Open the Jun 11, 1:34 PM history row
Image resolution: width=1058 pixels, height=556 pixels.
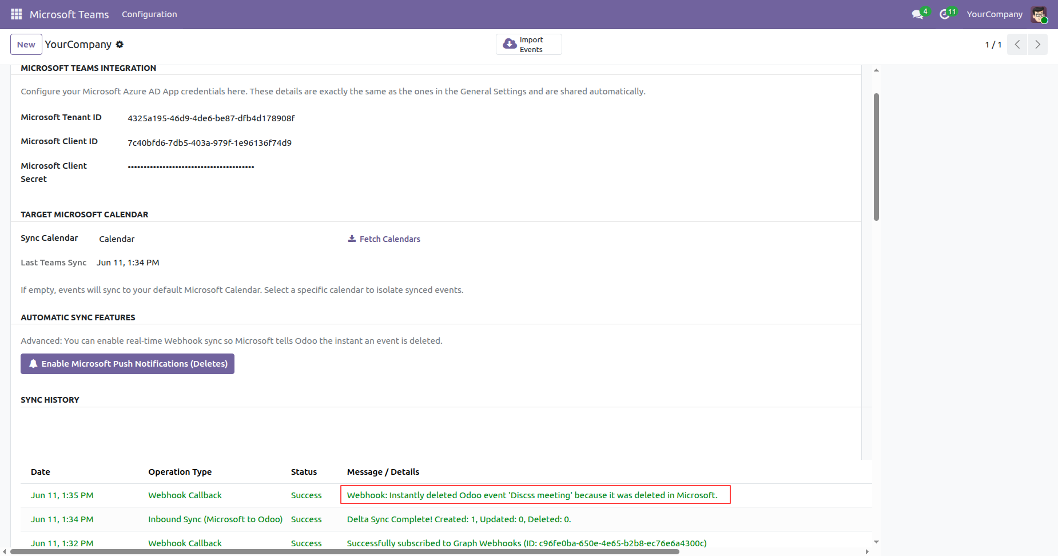pos(446,519)
